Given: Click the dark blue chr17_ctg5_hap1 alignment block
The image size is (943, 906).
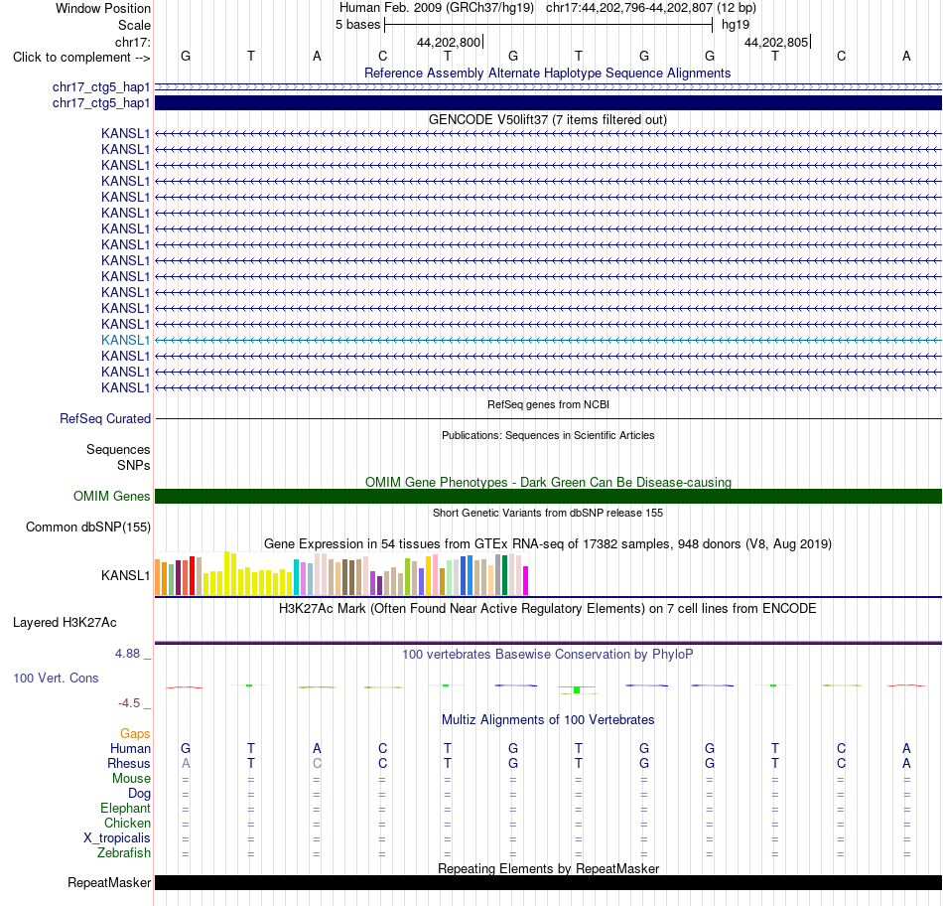Looking at the screenshot, I should [x=548, y=103].
